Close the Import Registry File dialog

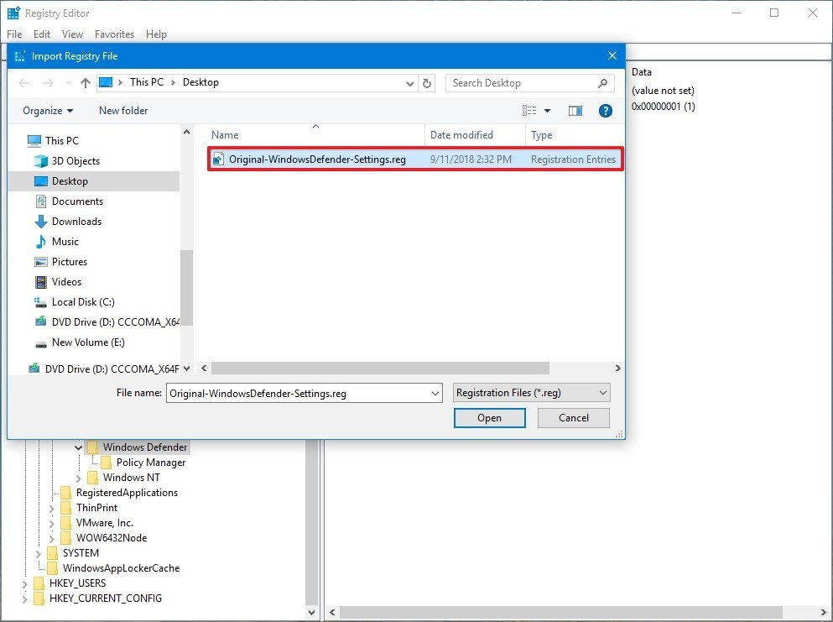pyautogui.click(x=612, y=55)
